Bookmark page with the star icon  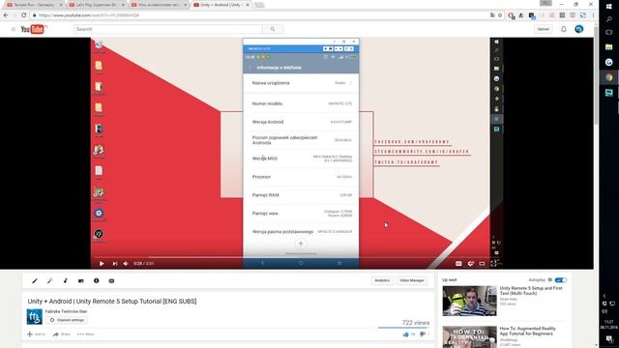pyautogui.click(x=500, y=15)
